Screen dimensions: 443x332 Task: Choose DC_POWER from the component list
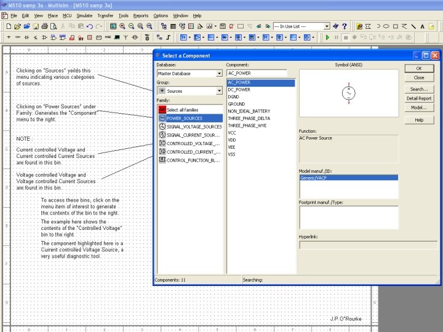point(239,89)
